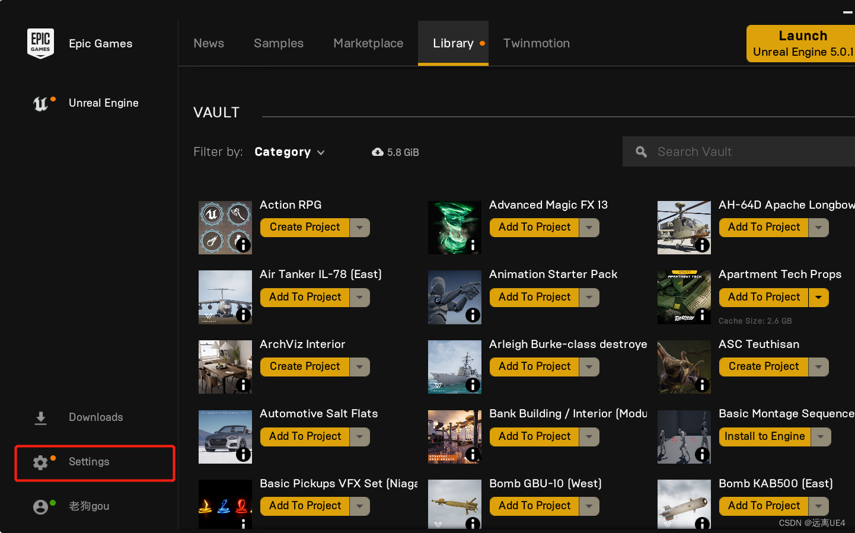Image resolution: width=855 pixels, height=533 pixels.
Task: Expand dropdown arrow for Advanced Magic FX 13
Action: click(589, 228)
